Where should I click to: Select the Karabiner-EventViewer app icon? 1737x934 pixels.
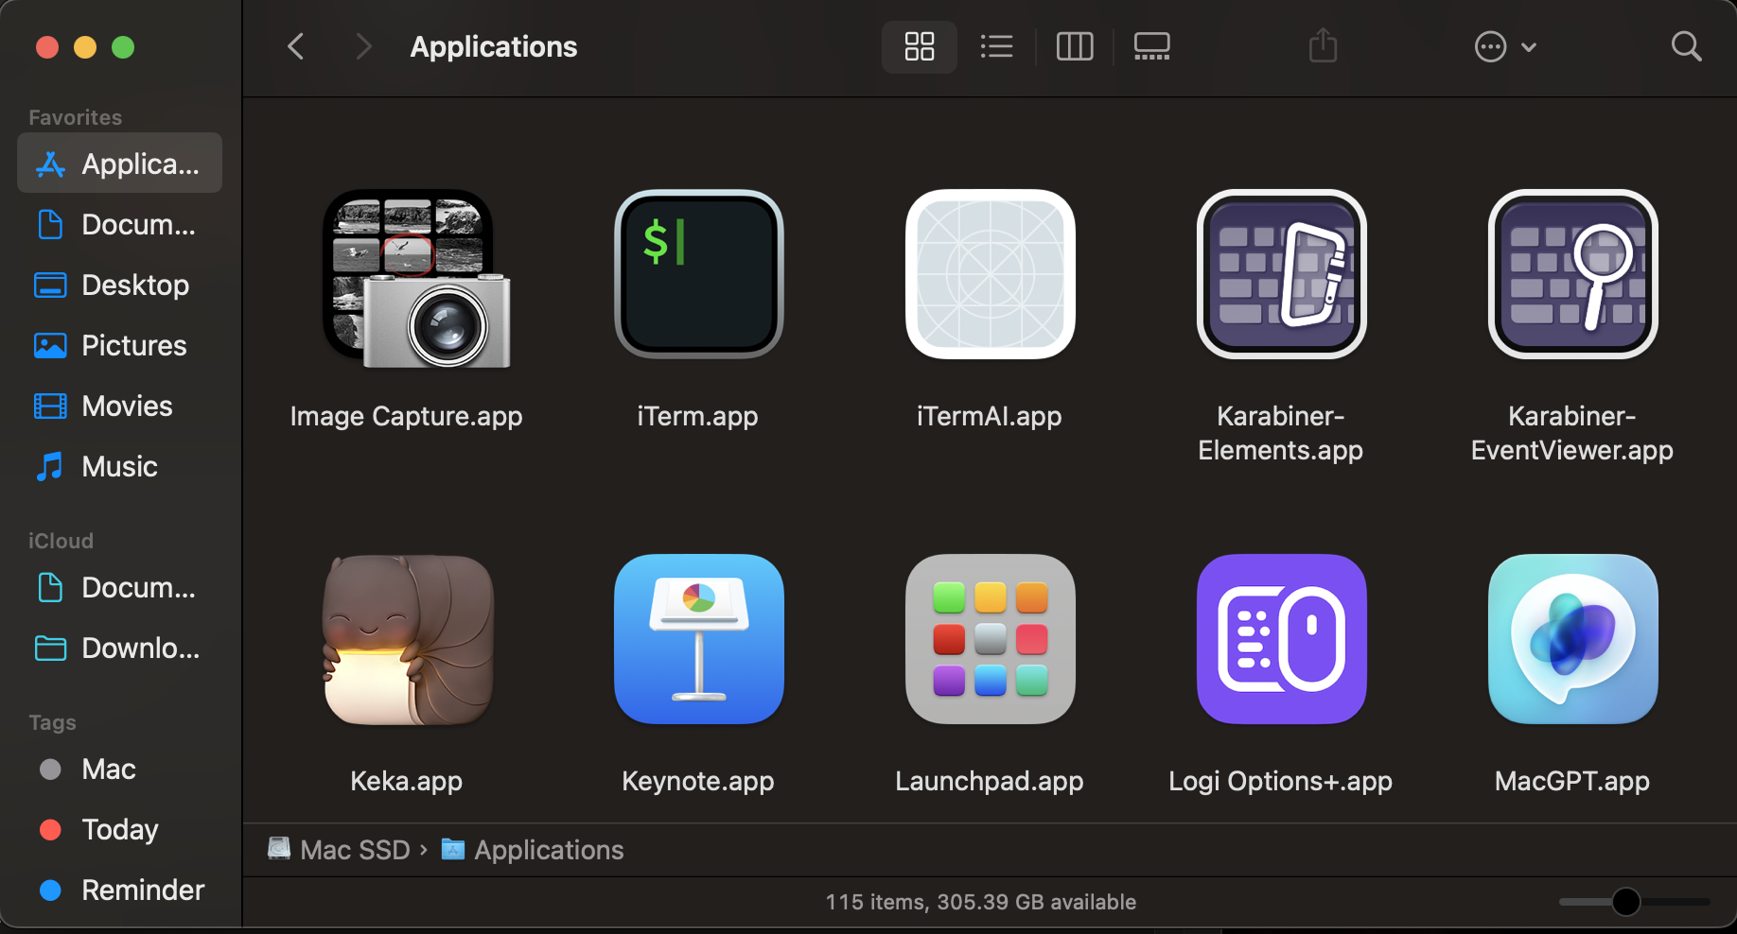pyautogui.click(x=1573, y=274)
